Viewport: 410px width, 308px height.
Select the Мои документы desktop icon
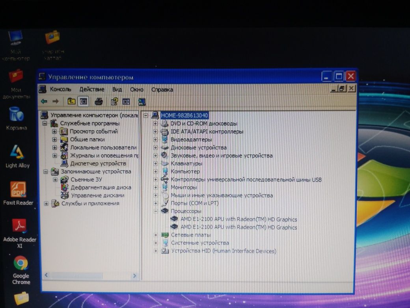(16, 85)
